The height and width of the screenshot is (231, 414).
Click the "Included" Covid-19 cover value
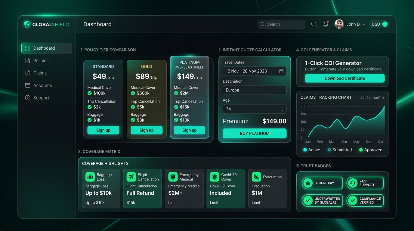(x=221, y=193)
